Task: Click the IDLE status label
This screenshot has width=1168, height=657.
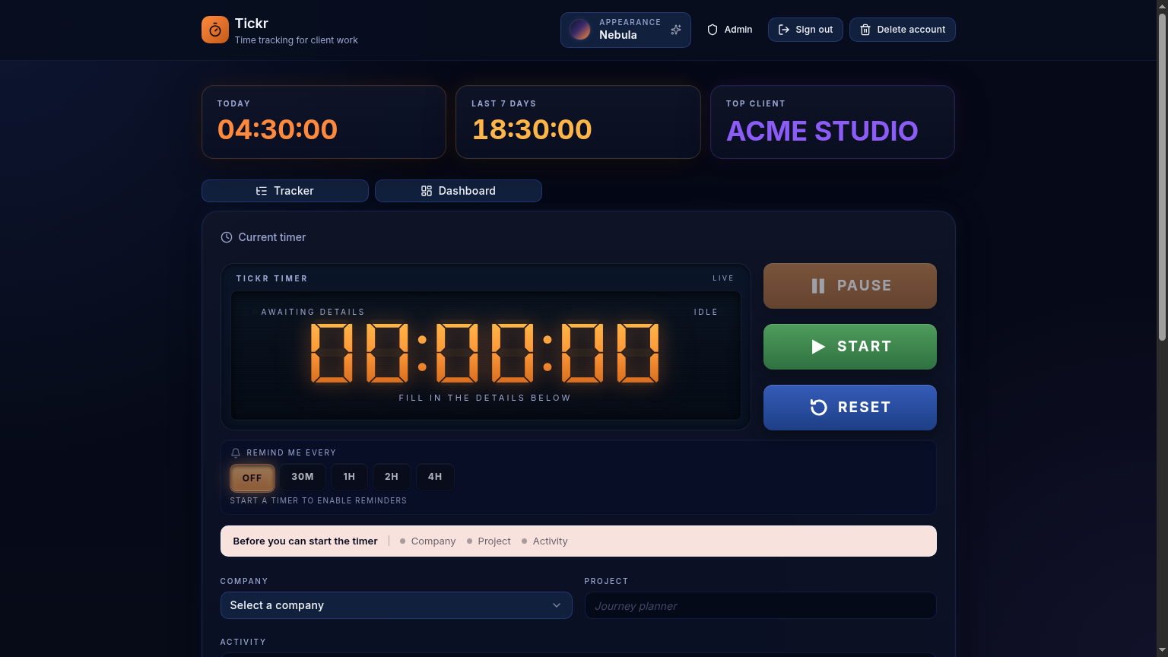Action: point(706,312)
